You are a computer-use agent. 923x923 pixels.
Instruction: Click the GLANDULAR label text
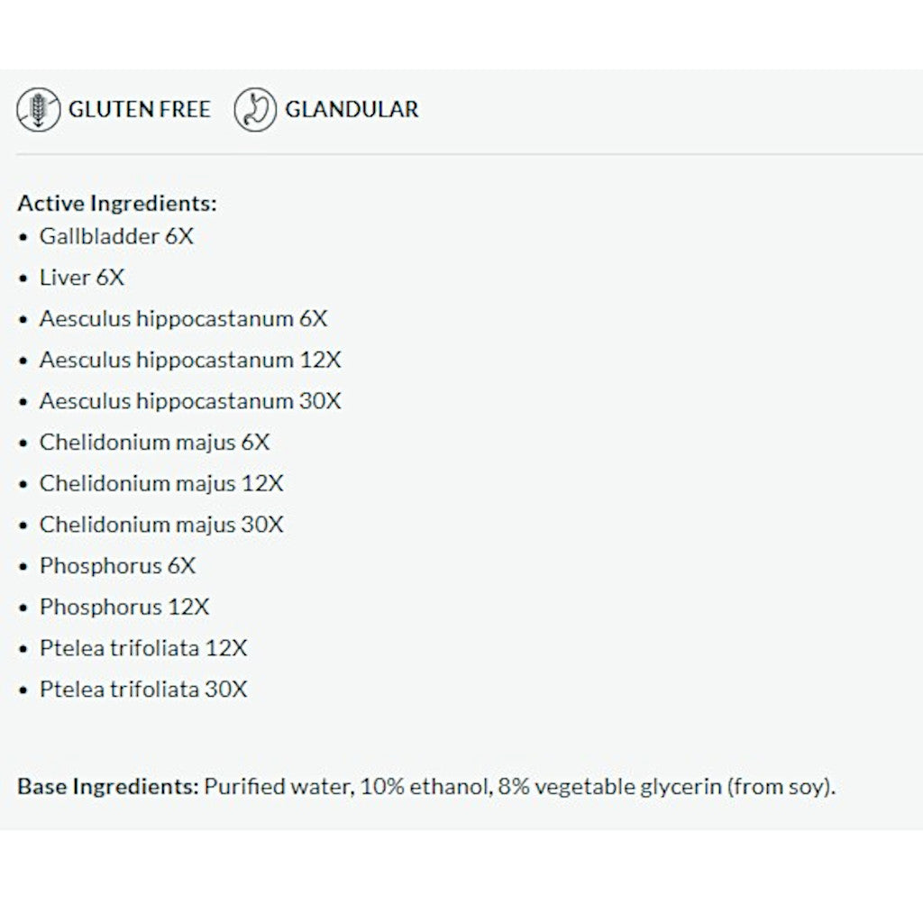click(352, 110)
